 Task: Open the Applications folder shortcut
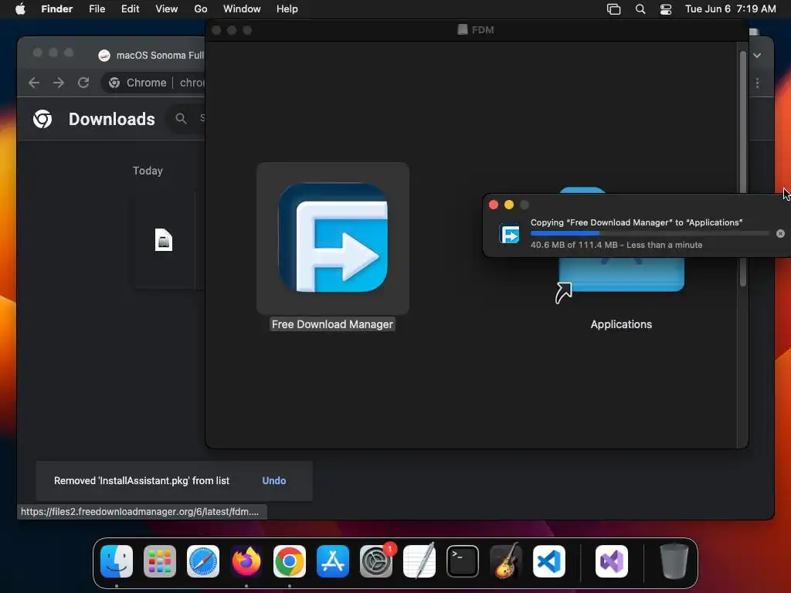click(621, 274)
